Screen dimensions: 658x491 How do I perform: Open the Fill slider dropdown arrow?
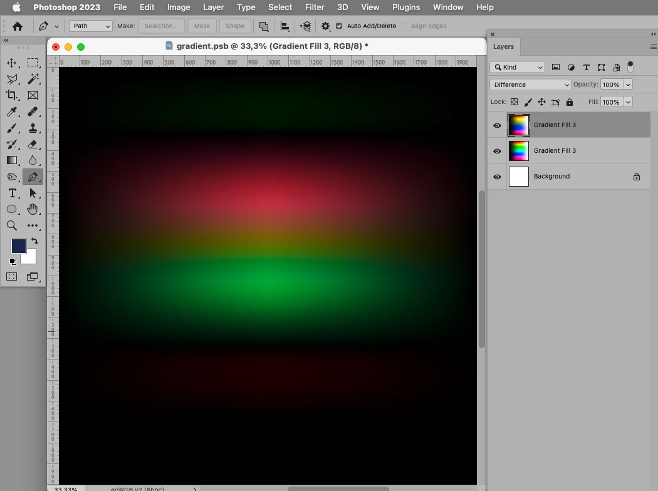(x=628, y=102)
